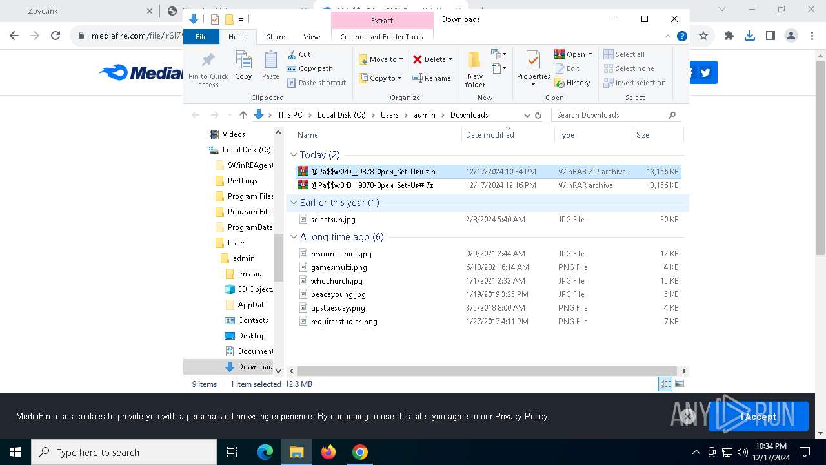Click quick access Properties icon in title bar

click(215, 19)
